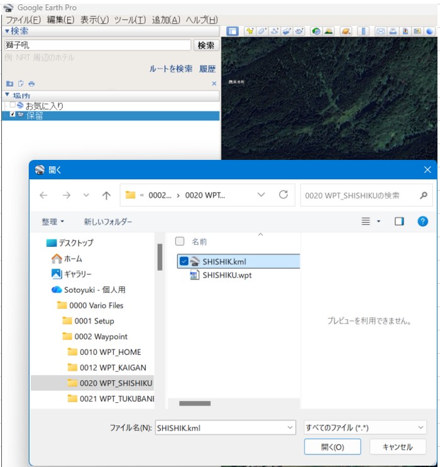Screen dimensions: 440x467
Task: Click the planet switcher icon
Action: [346, 31]
